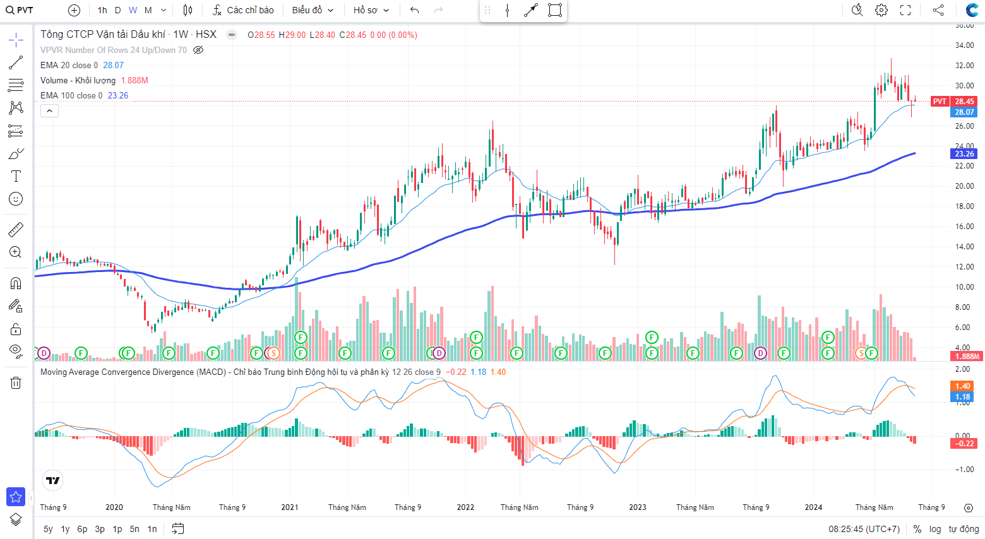This screenshot has height=539, width=985.
Task: Expand the timeframe interval dropdown arrow
Action: [164, 10]
